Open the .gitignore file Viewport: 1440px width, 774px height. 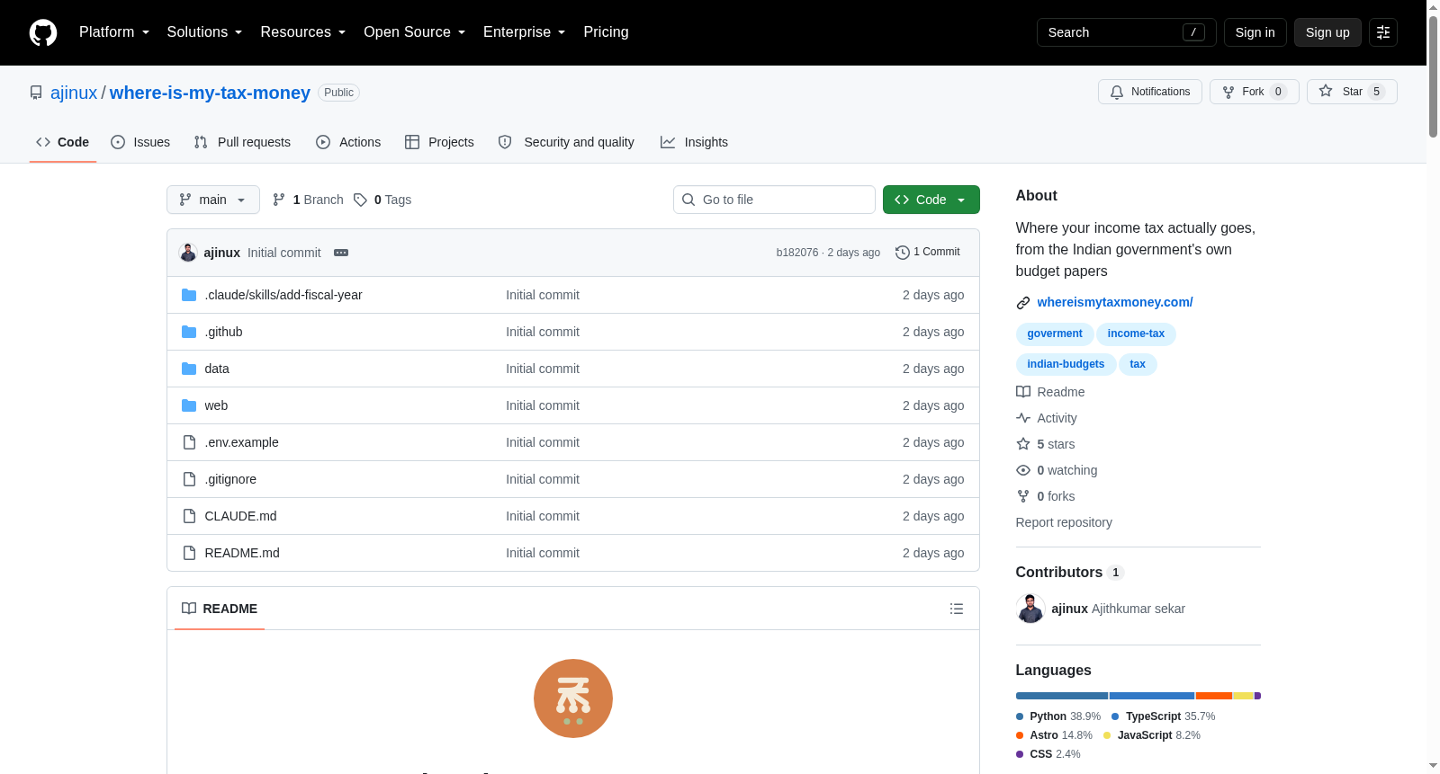pos(230,479)
